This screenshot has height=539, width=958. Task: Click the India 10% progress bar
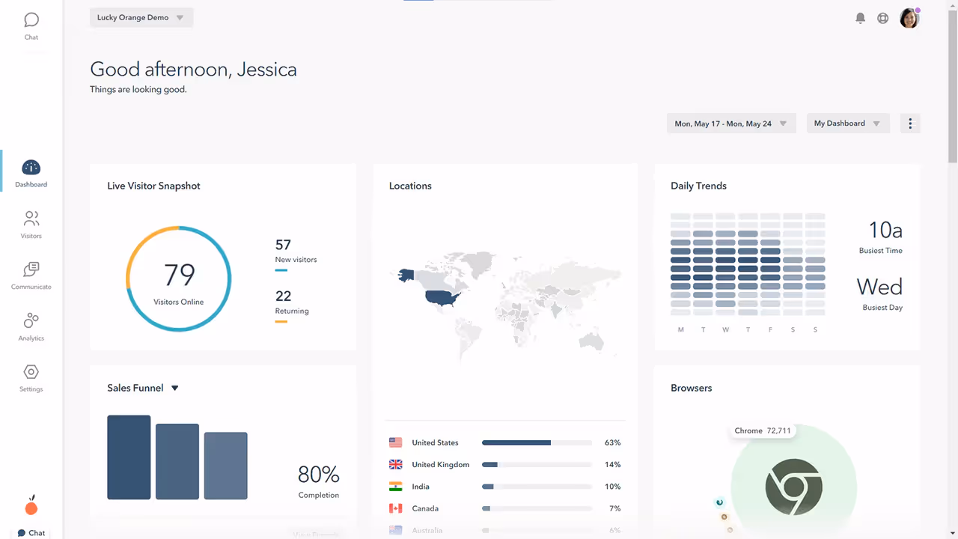pyautogui.click(x=537, y=487)
